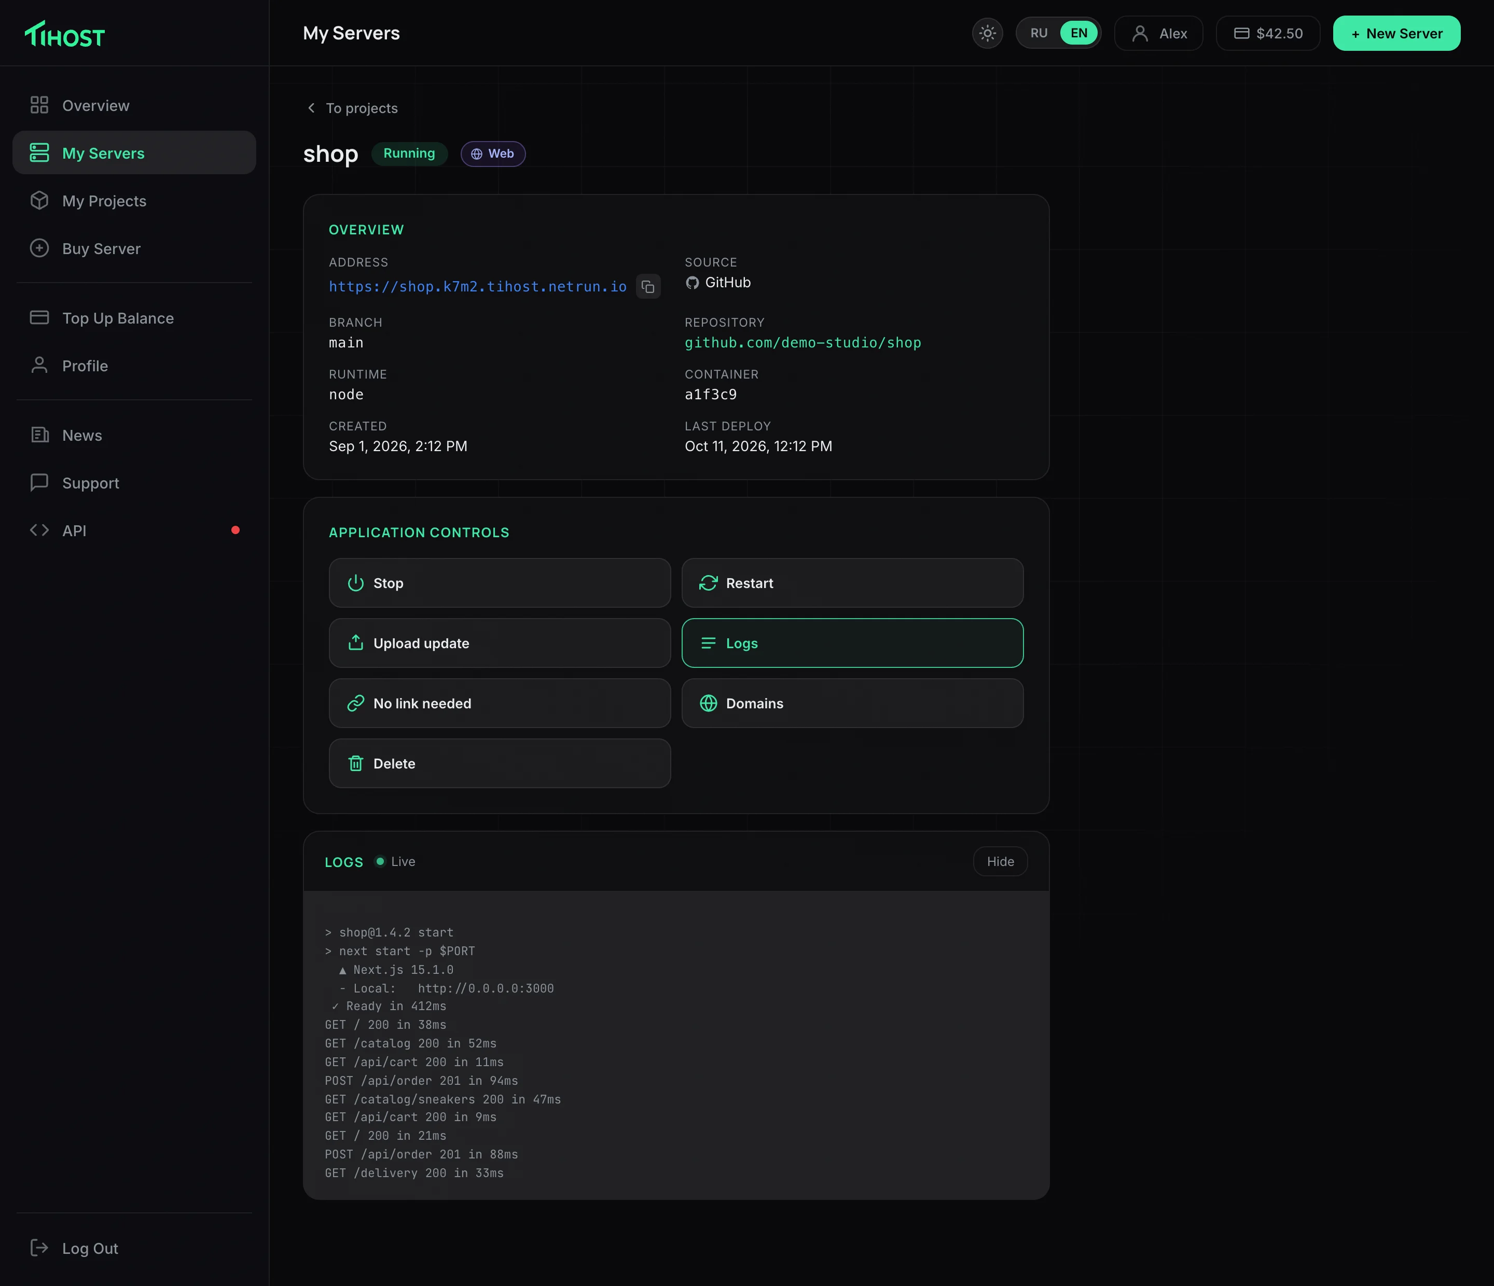
Task: Stop the application
Action: pos(500,582)
